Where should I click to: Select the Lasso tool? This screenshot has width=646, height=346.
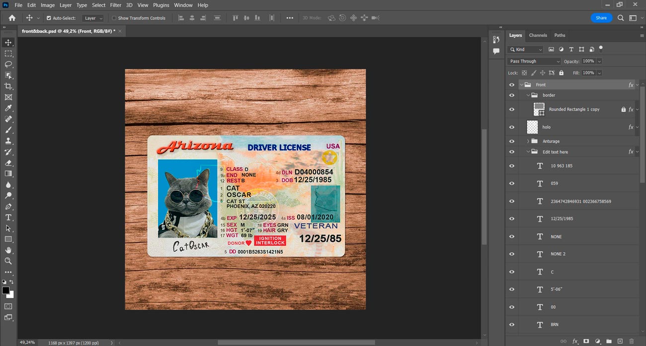click(x=8, y=65)
